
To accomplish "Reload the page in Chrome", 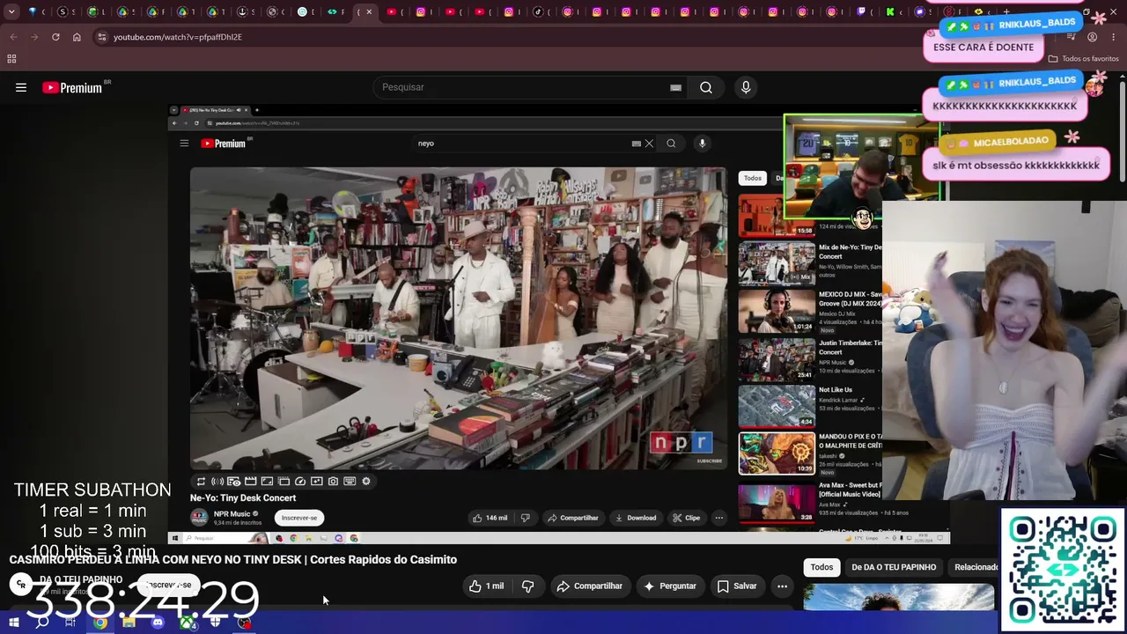I will pyautogui.click(x=55, y=37).
